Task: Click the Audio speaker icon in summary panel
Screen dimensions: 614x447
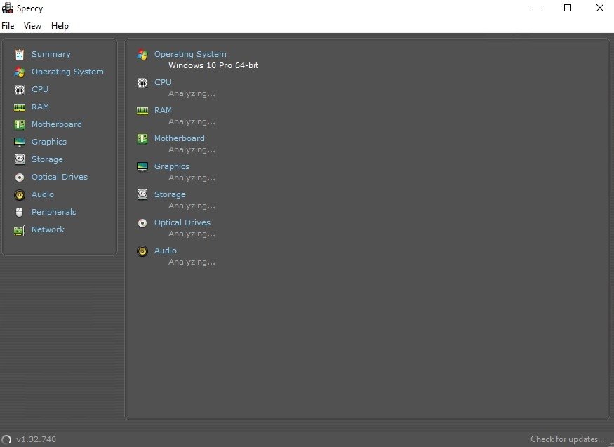Action: coord(142,251)
